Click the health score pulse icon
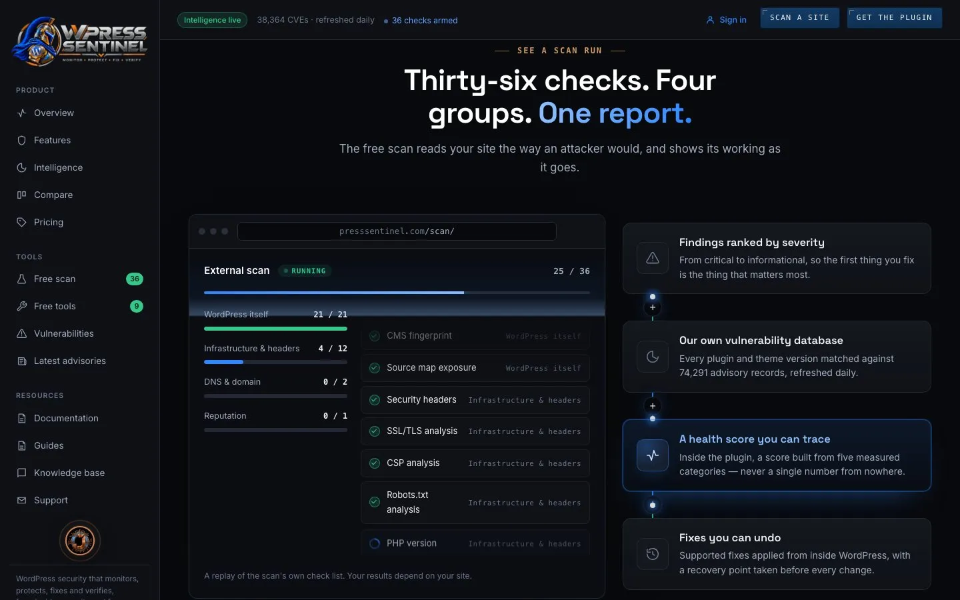The image size is (960, 600). tap(653, 455)
